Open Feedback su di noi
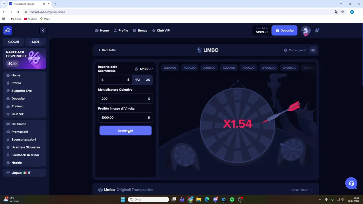The height and width of the screenshot is (204, 363). 25,155
